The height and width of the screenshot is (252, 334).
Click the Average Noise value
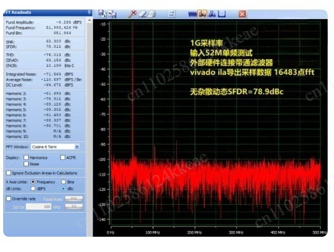pos(51,80)
